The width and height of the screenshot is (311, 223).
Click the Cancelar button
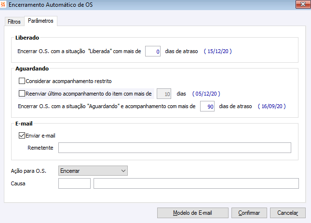pos(287,213)
